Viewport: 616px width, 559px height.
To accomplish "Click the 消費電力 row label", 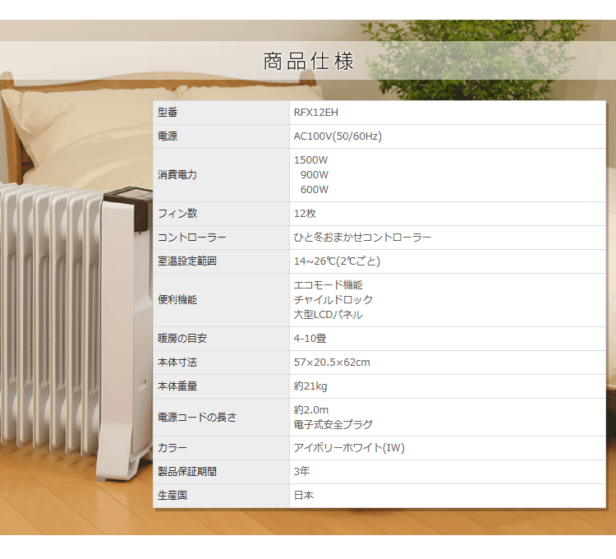I will coord(177,175).
